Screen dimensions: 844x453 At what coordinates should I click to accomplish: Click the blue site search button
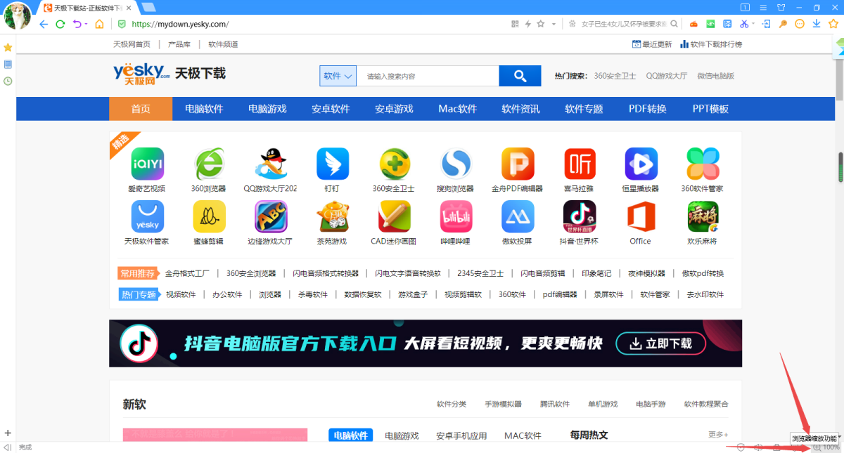520,76
